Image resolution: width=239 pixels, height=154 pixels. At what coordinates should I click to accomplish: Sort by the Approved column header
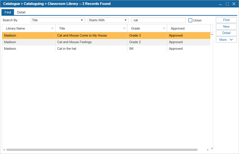[189, 28]
